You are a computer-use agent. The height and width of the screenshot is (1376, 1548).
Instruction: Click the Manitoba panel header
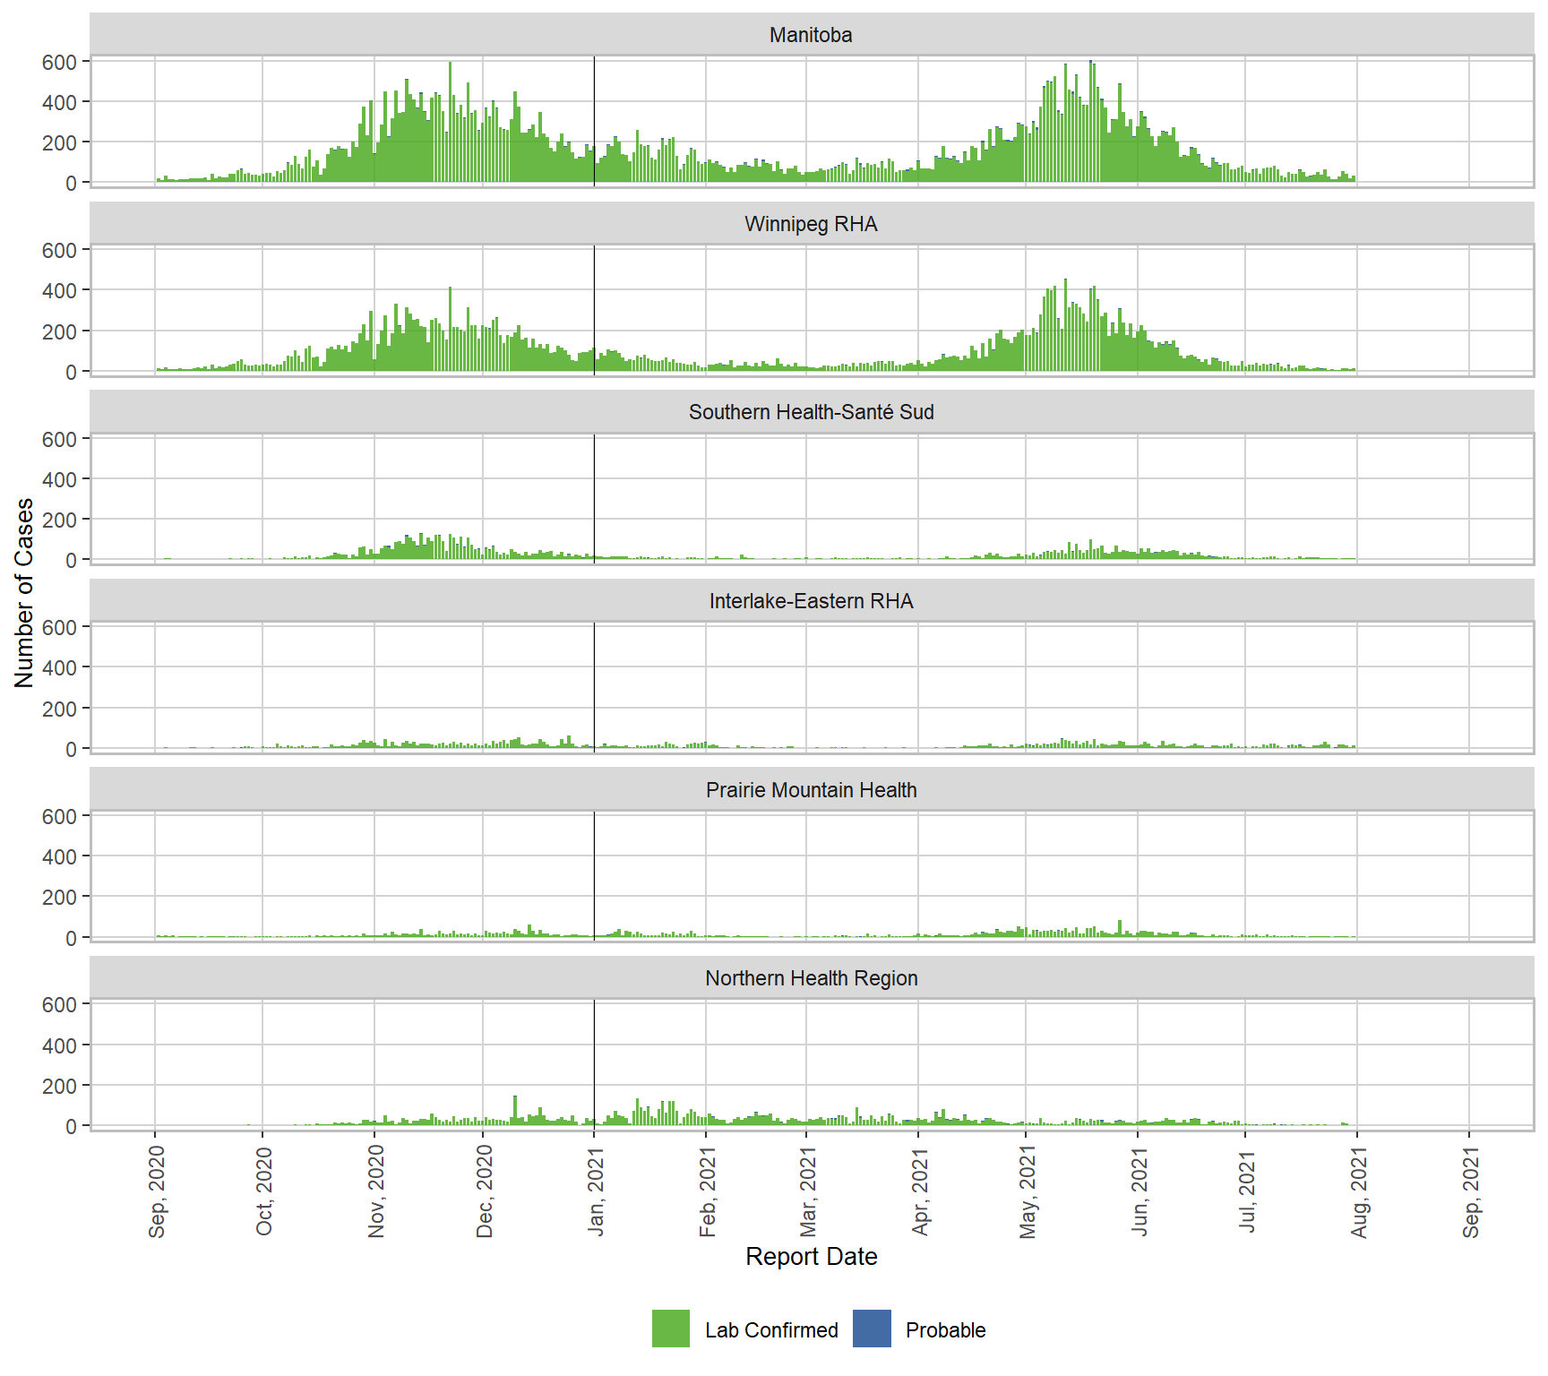[x=811, y=35]
